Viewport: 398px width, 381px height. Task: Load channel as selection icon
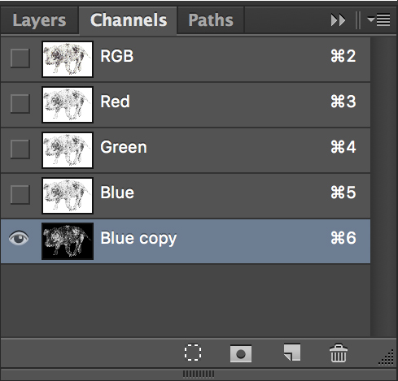(193, 353)
